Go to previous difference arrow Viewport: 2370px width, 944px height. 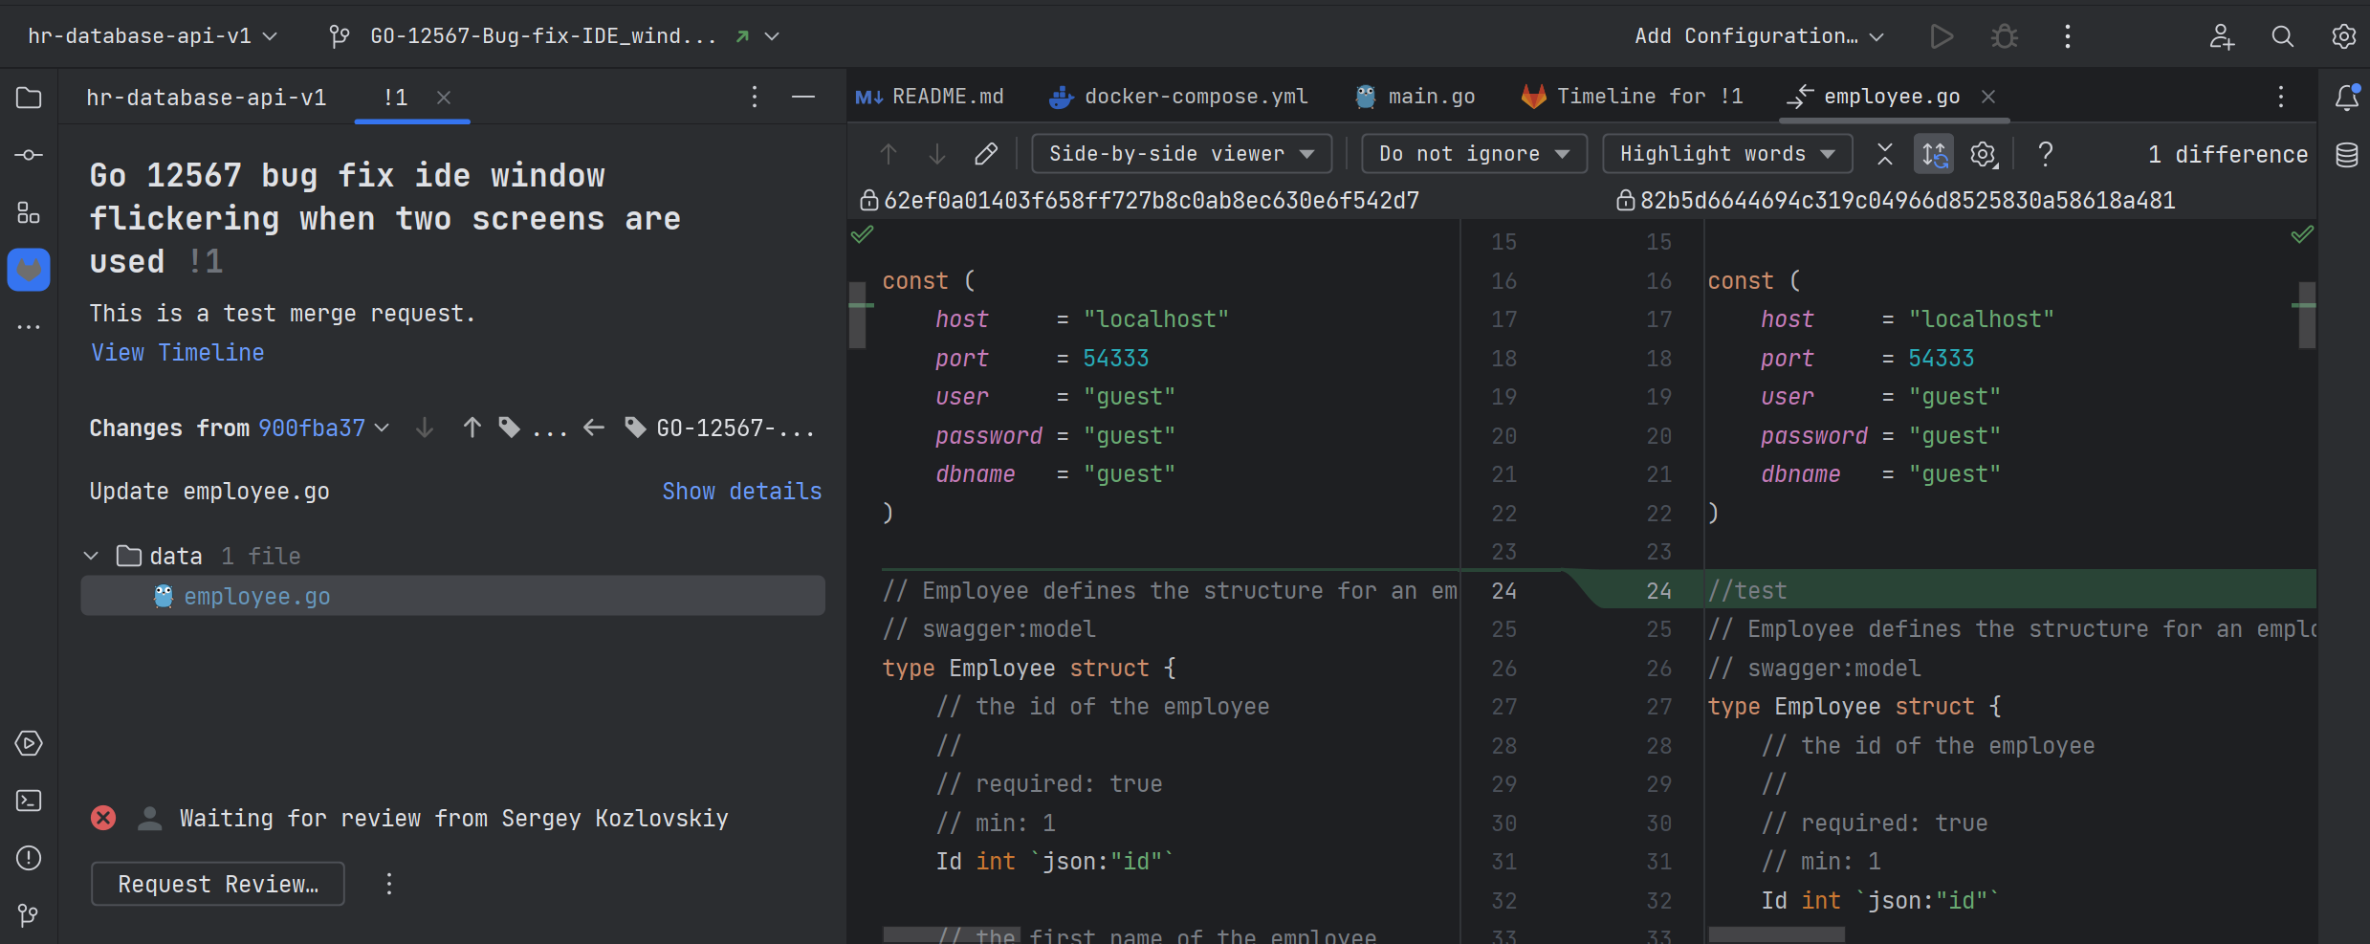coord(889,154)
